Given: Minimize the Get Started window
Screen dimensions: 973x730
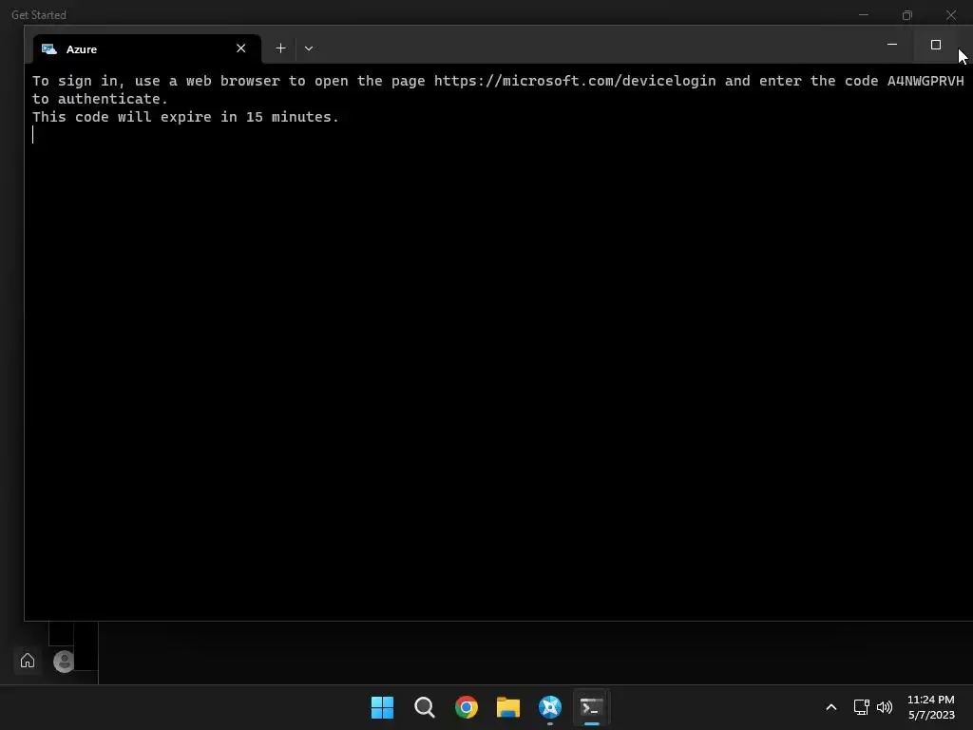Looking at the screenshot, I should tap(863, 14).
